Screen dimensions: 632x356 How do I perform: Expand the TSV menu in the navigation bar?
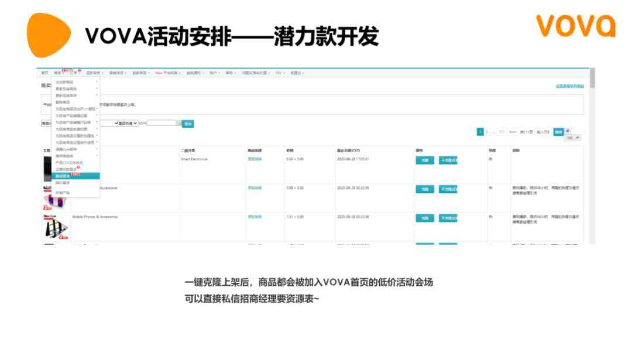(x=279, y=73)
